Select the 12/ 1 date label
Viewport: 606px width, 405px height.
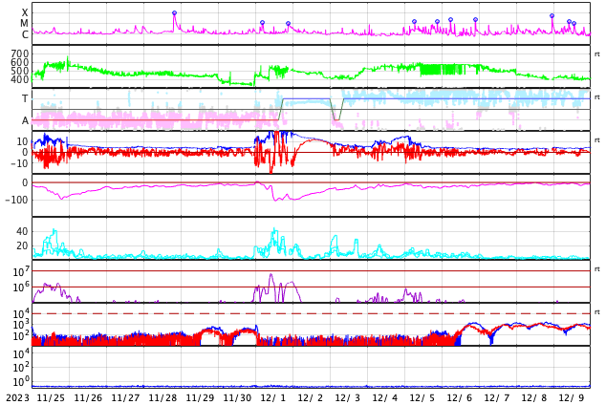pos(272,398)
